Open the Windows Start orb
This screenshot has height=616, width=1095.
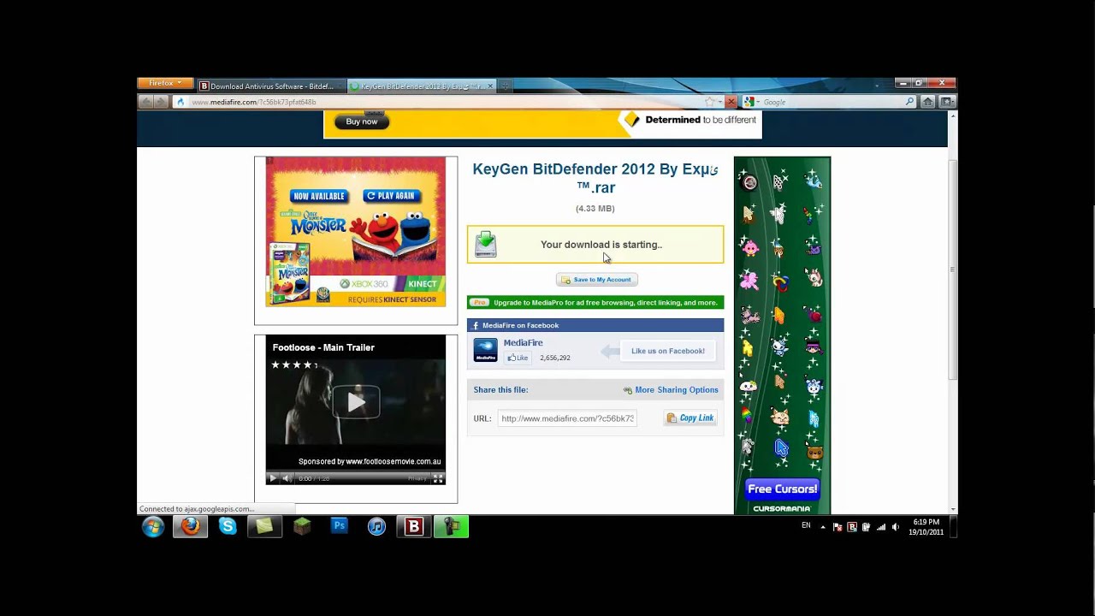pos(153,527)
